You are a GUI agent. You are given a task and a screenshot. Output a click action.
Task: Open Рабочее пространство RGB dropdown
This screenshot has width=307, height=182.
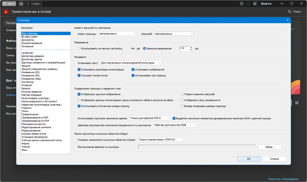click(x=176, y=125)
